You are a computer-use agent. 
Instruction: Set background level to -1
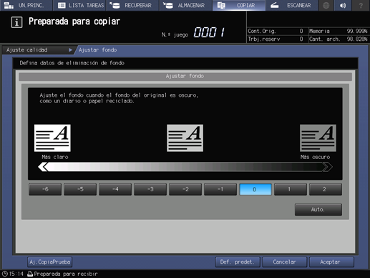(220, 189)
